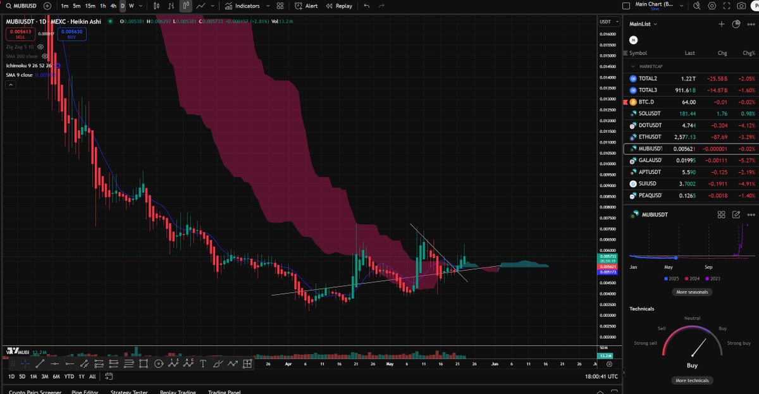Open watchlist advanced view pie icon
This screenshot has width=759, height=394.
[736, 24]
